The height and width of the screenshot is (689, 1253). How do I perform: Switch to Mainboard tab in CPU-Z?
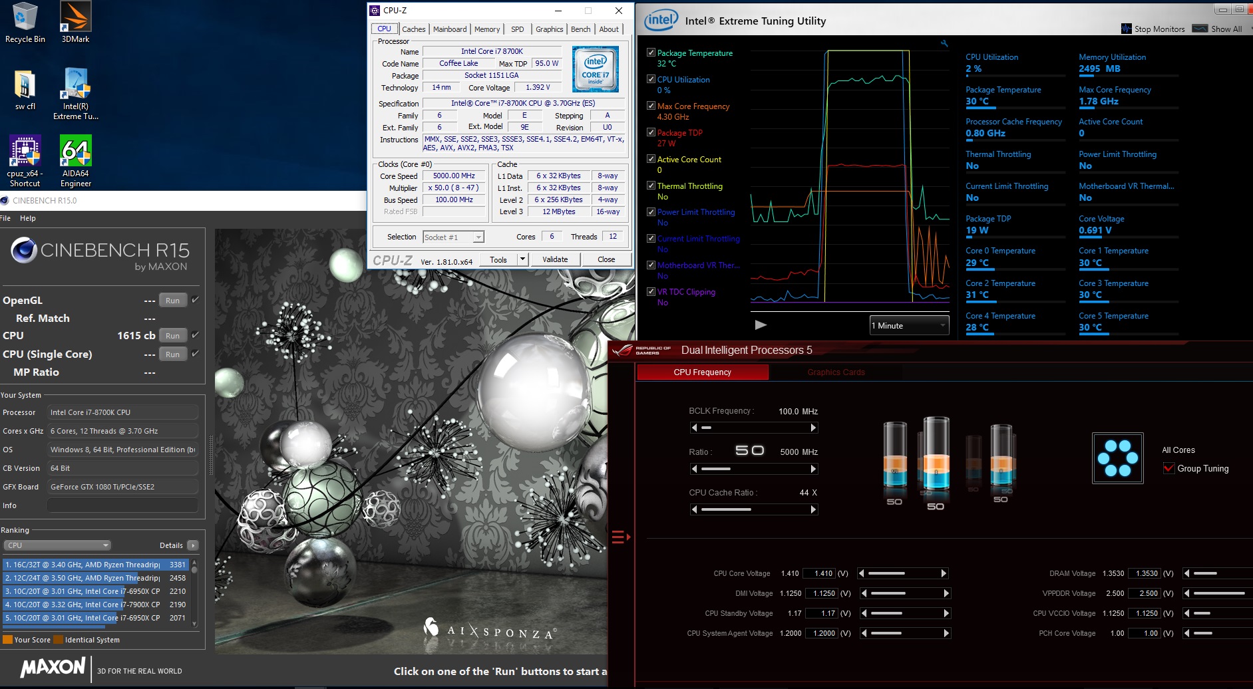tap(450, 29)
